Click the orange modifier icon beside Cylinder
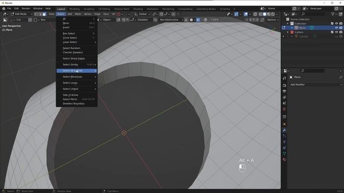The image size is (344, 193). 296,36
